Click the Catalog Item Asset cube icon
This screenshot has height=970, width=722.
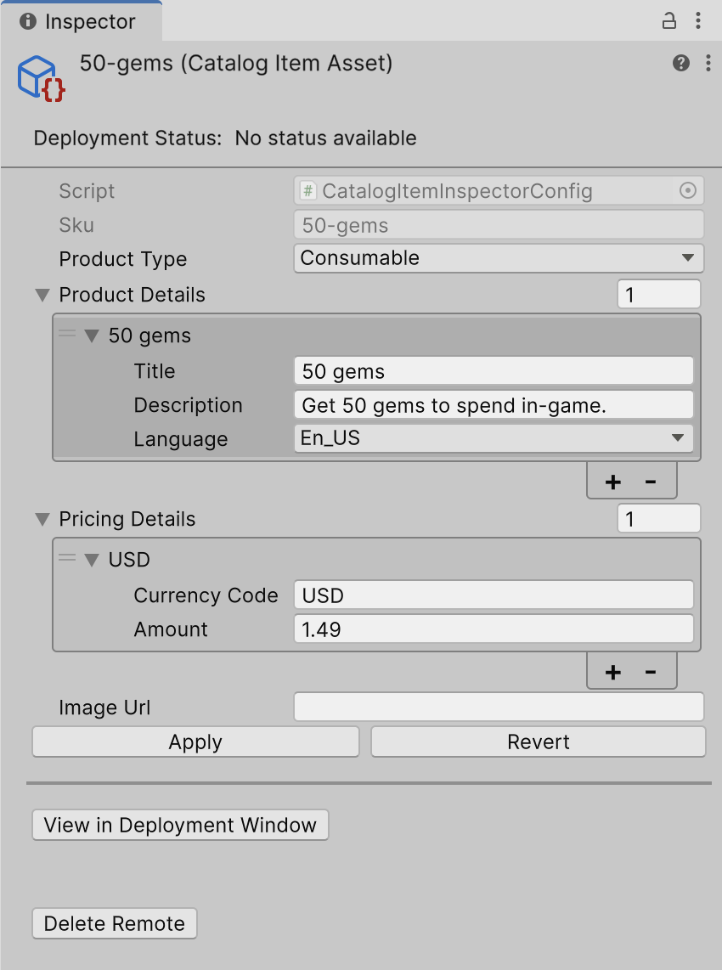[x=41, y=78]
